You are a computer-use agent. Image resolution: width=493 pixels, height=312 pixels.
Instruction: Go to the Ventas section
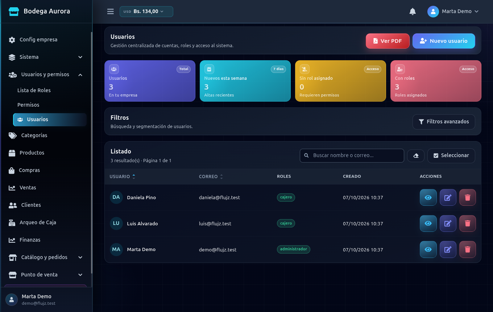tap(46, 188)
